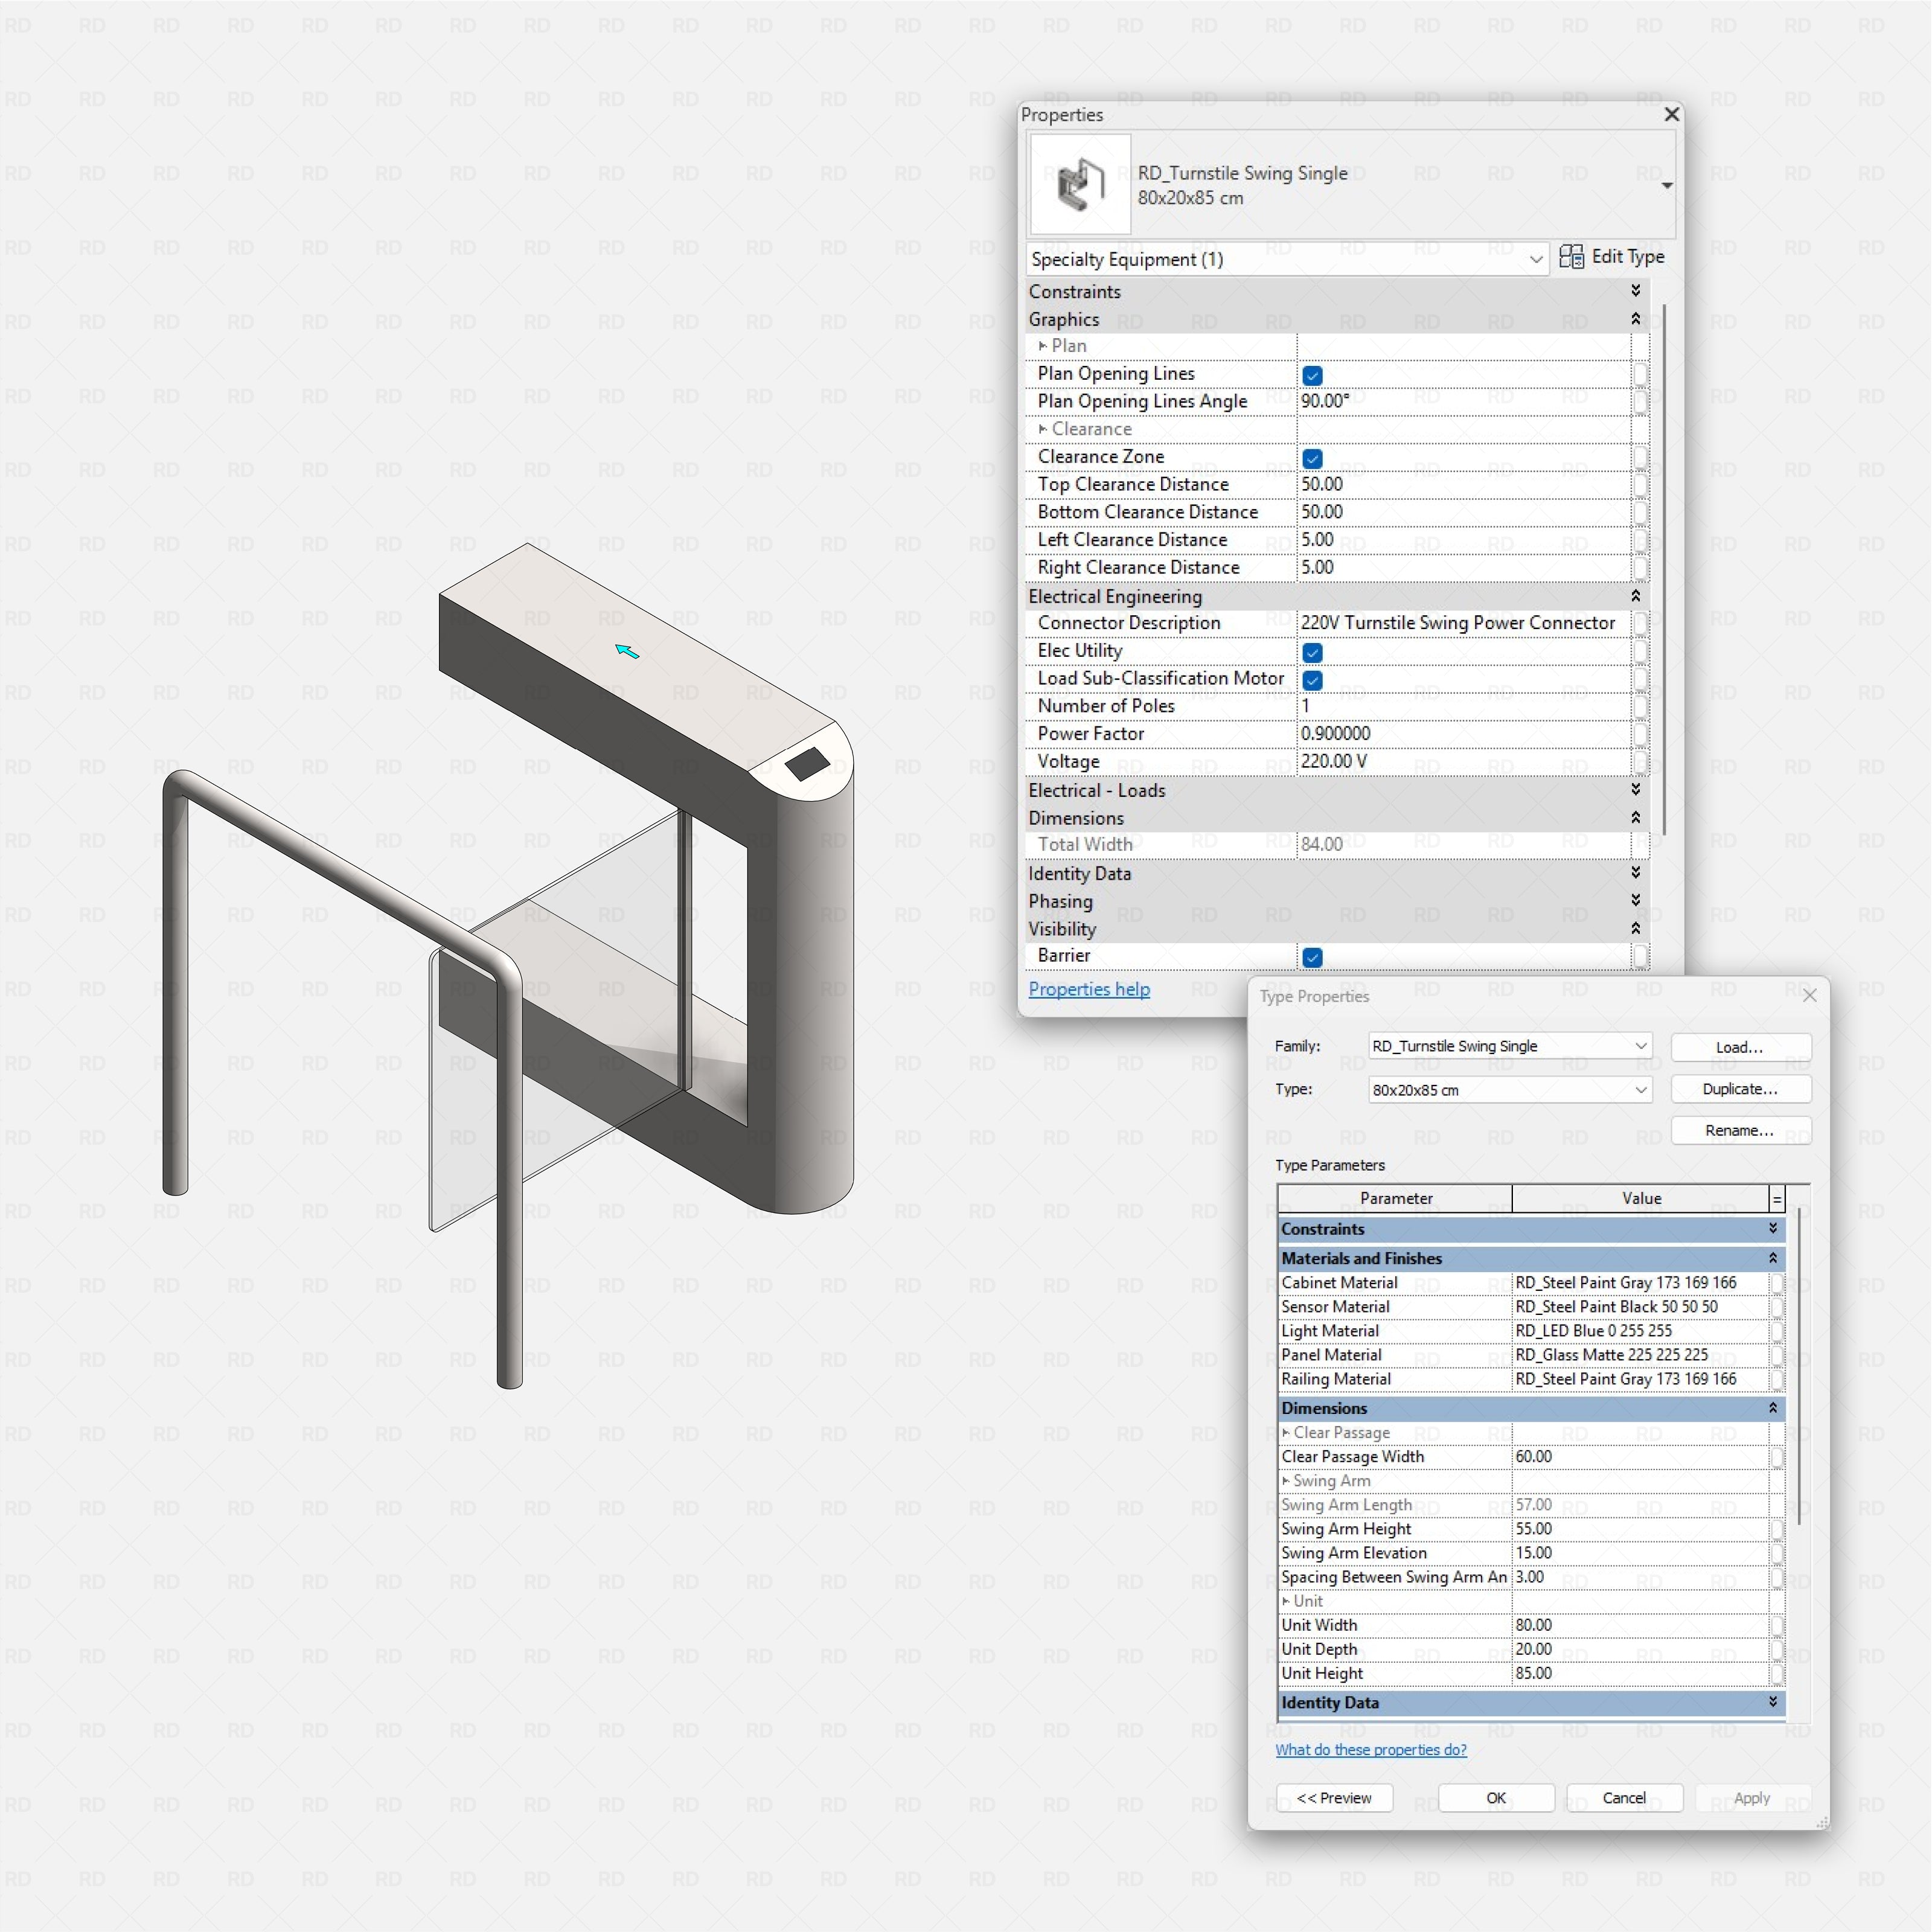Click the cyan flip arrow on the turnstile
This screenshot has width=1932, height=1932.
(x=627, y=652)
